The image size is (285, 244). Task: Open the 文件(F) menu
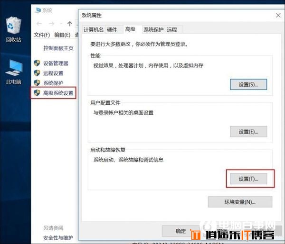pos(42,35)
